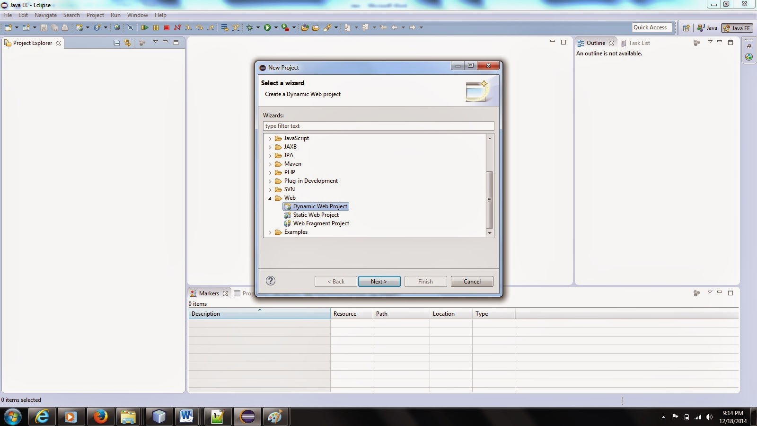Switch to the Java perspective
The image size is (757, 426).
tap(707, 27)
